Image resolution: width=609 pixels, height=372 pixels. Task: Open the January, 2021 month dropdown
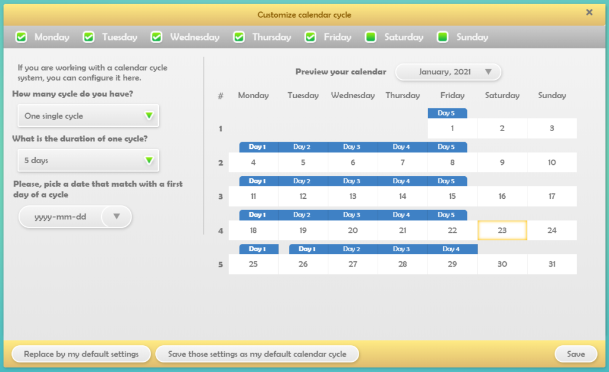tap(448, 72)
